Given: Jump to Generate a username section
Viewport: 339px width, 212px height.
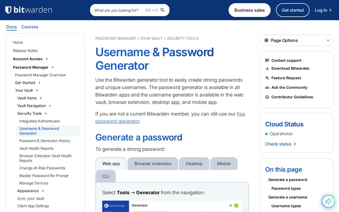Looking at the screenshot, I should (288, 197).
